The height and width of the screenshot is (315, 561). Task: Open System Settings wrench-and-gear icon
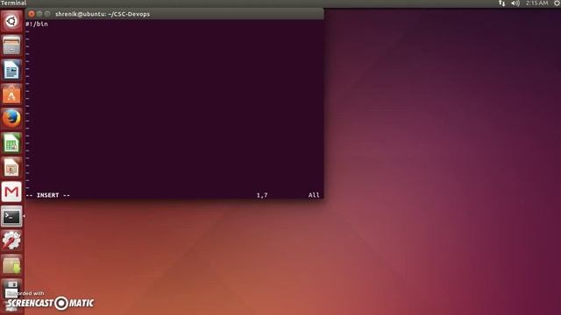click(x=11, y=241)
